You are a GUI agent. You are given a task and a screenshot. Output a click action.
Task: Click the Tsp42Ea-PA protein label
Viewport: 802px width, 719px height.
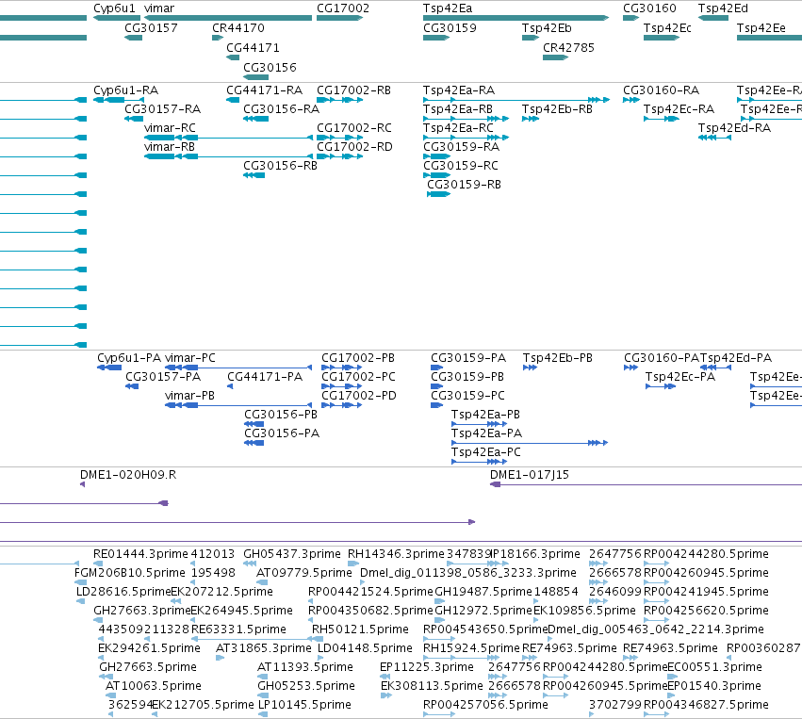(486, 434)
